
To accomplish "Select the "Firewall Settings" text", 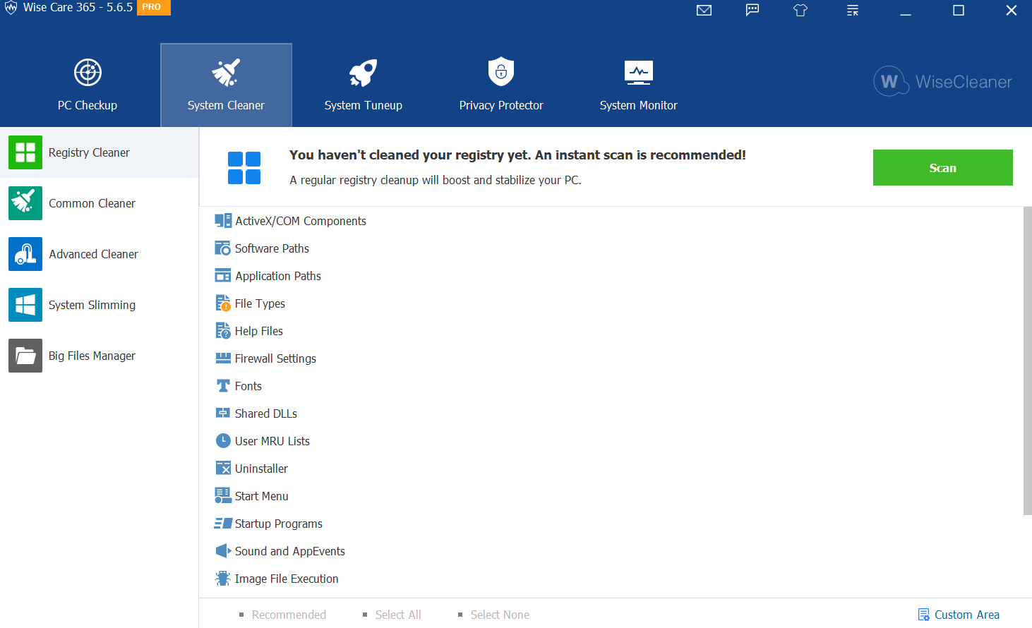I will [x=275, y=358].
